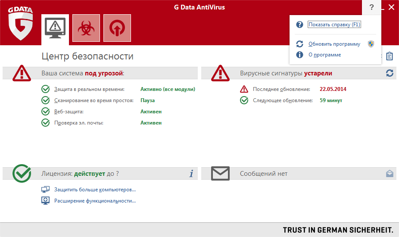Click Ваша система под угрозой header

point(83,73)
